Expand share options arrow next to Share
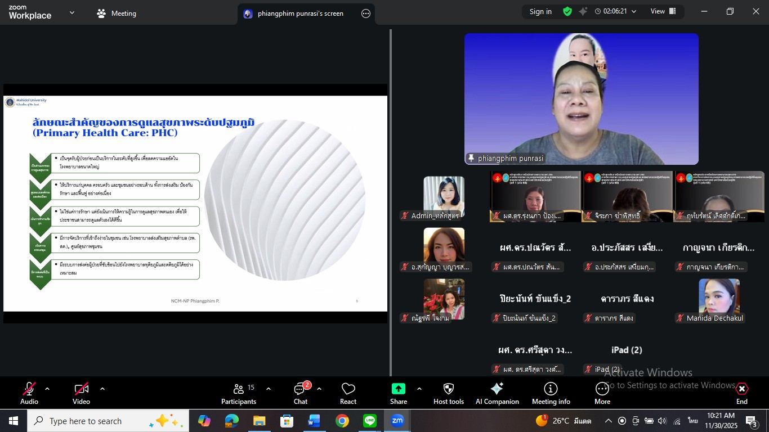 pyautogui.click(x=419, y=389)
